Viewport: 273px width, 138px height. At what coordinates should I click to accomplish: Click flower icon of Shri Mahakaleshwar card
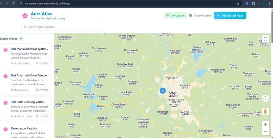pyautogui.click(x=5, y=50)
